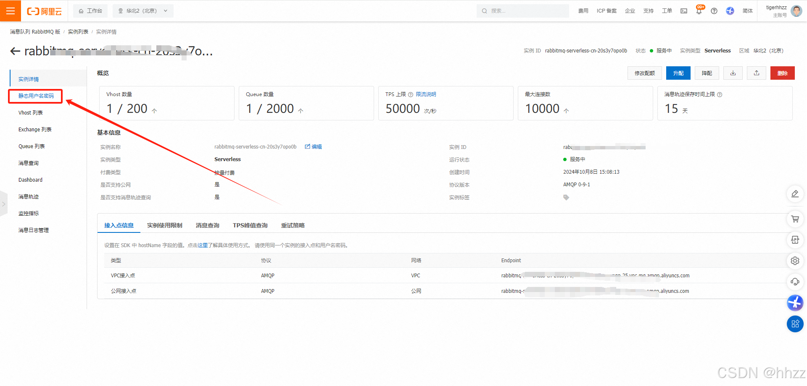Switch to 消息查询 tab

(x=208, y=226)
